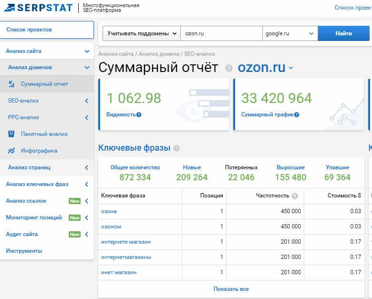Viewport: 372px width, 299px height.
Task: Click help icon next to Суммарный отчёт title
Action: click(x=229, y=68)
